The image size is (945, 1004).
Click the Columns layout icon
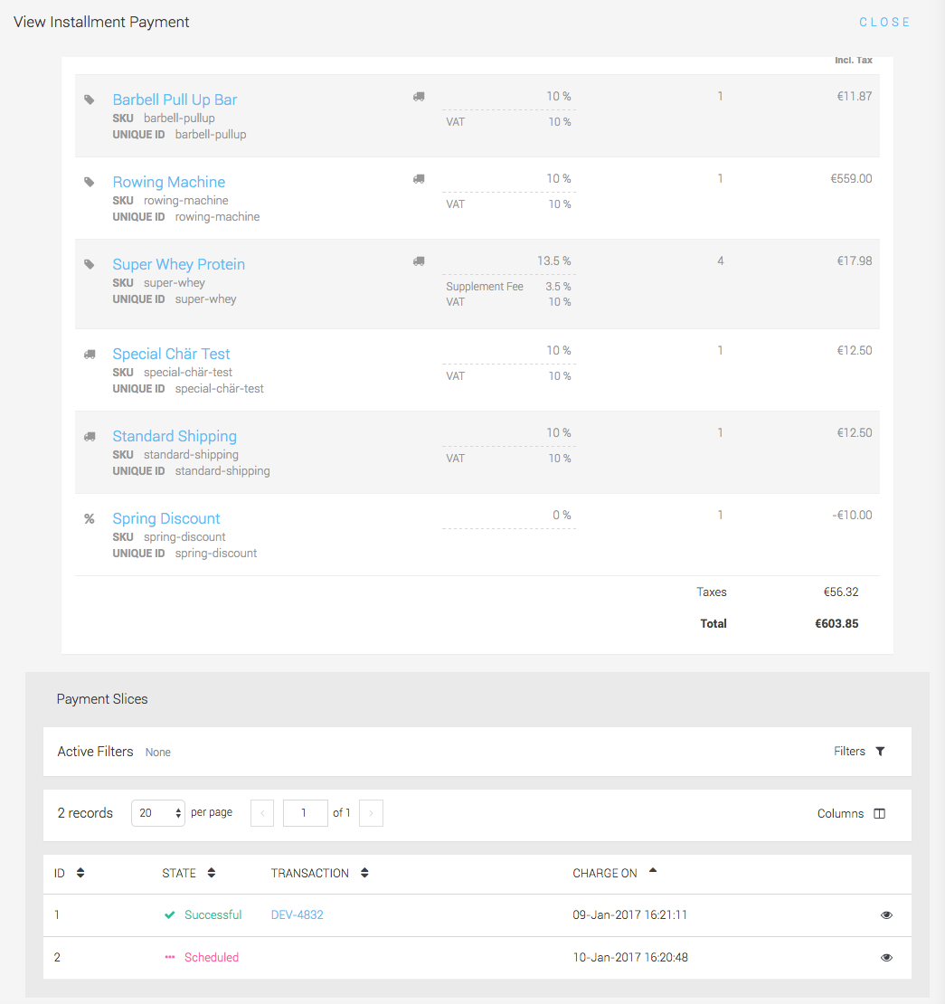[879, 813]
